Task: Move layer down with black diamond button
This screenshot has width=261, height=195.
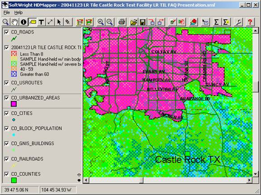Action: click(x=79, y=180)
